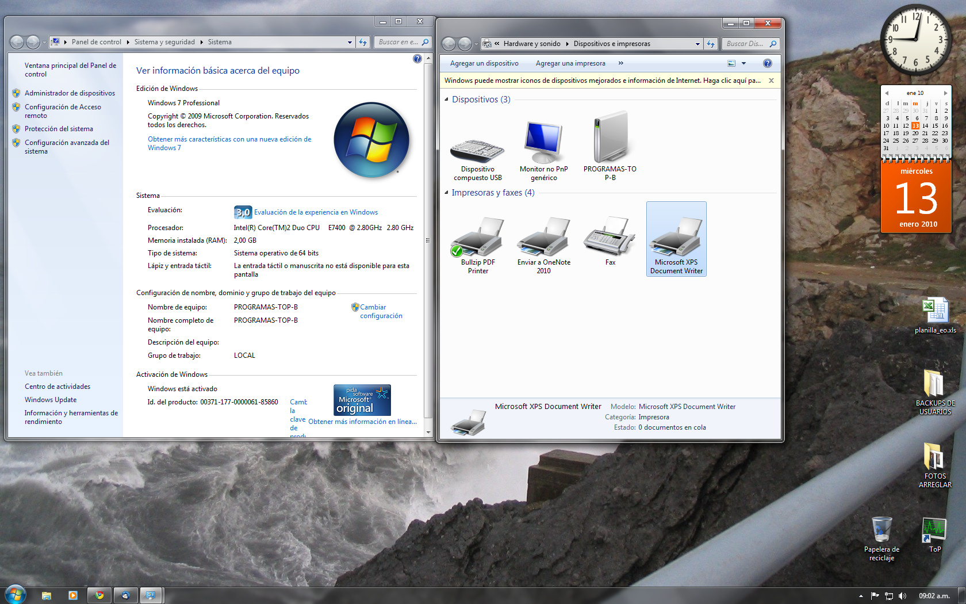Click the Dispositivos e impresoras breadcrumb
The image size is (966, 604).
pos(612,44)
